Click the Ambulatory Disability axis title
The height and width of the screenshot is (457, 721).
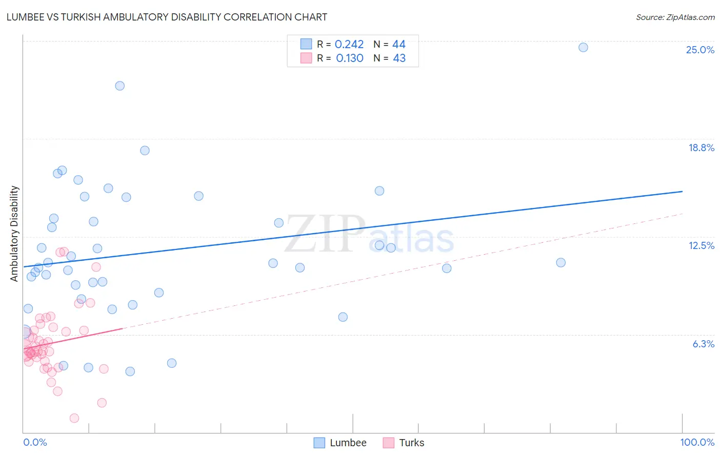click(14, 234)
